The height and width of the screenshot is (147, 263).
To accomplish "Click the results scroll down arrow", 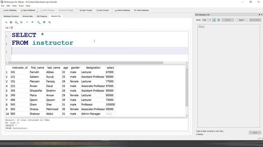I will (x=187, y=116).
